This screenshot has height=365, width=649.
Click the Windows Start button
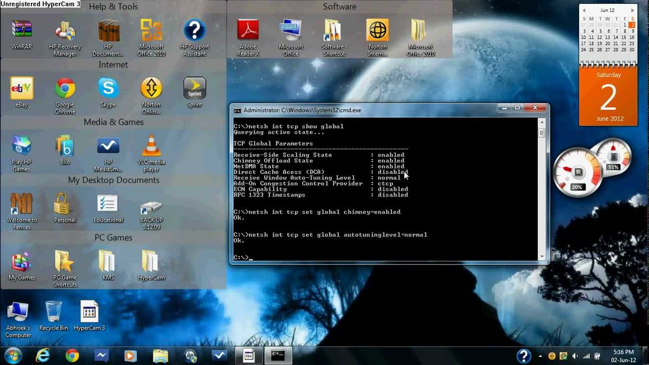[x=13, y=355]
